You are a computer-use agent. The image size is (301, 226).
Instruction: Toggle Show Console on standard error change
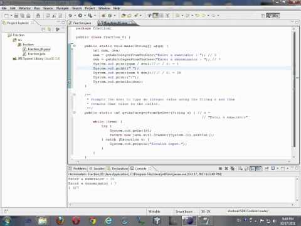click(x=259, y=168)
